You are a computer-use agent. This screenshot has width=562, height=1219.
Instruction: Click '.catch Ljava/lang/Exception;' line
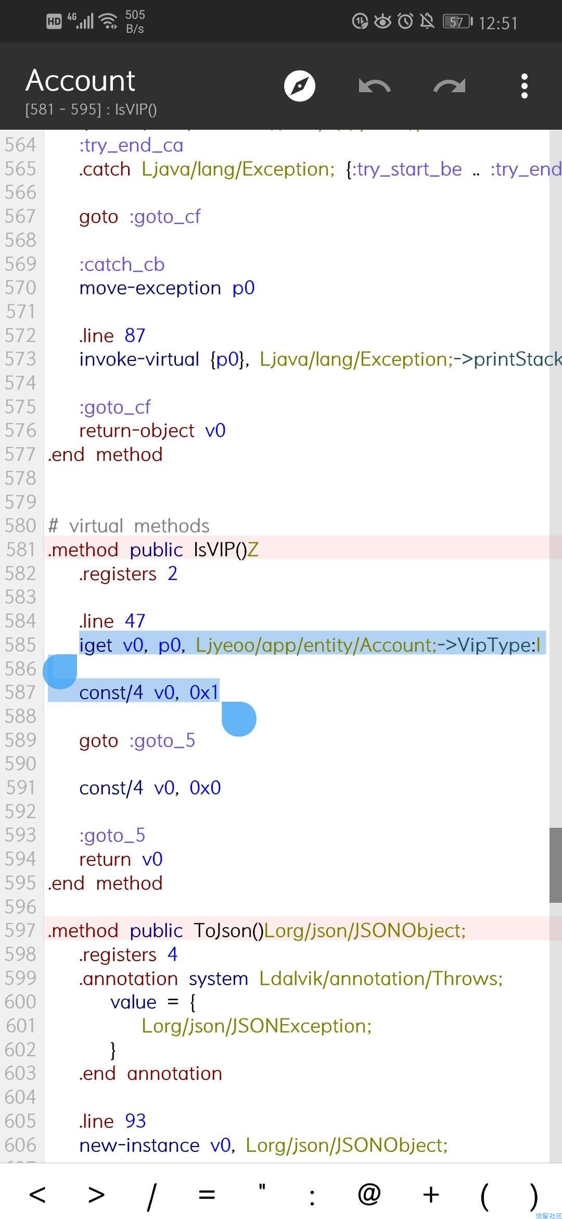pos(320,169)
